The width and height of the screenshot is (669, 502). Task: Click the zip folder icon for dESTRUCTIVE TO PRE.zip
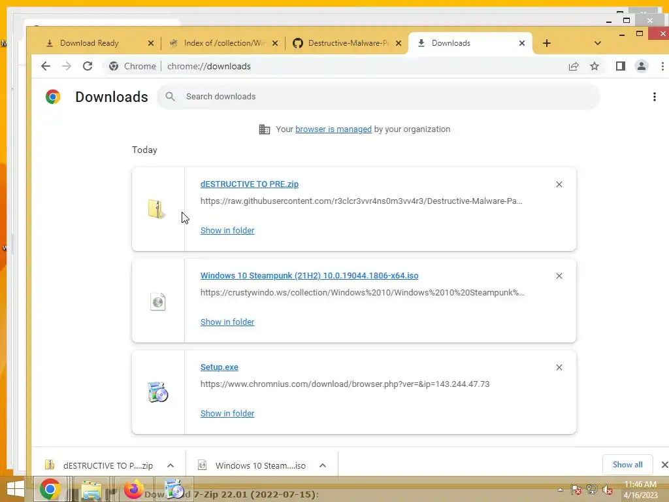[x=157, y=209]
